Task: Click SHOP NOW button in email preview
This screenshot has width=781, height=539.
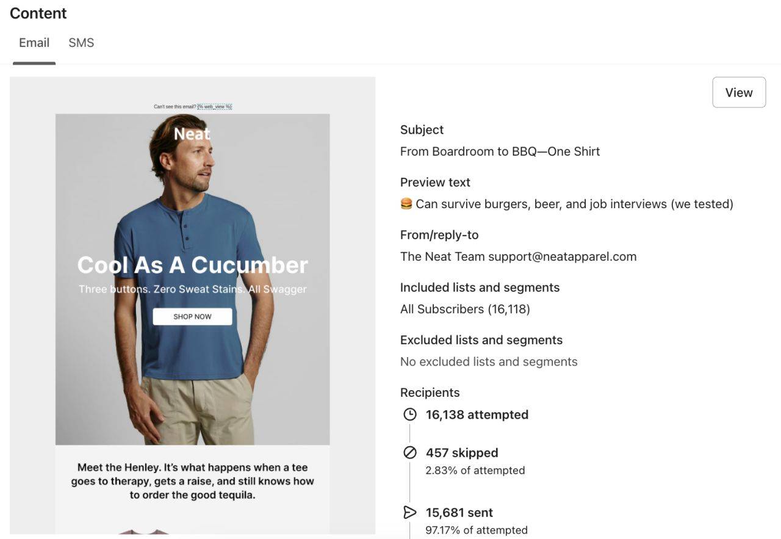Action: click(192, 316)
